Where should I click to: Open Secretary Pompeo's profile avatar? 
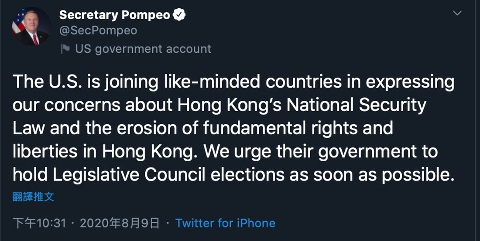[x=31, y=27]
